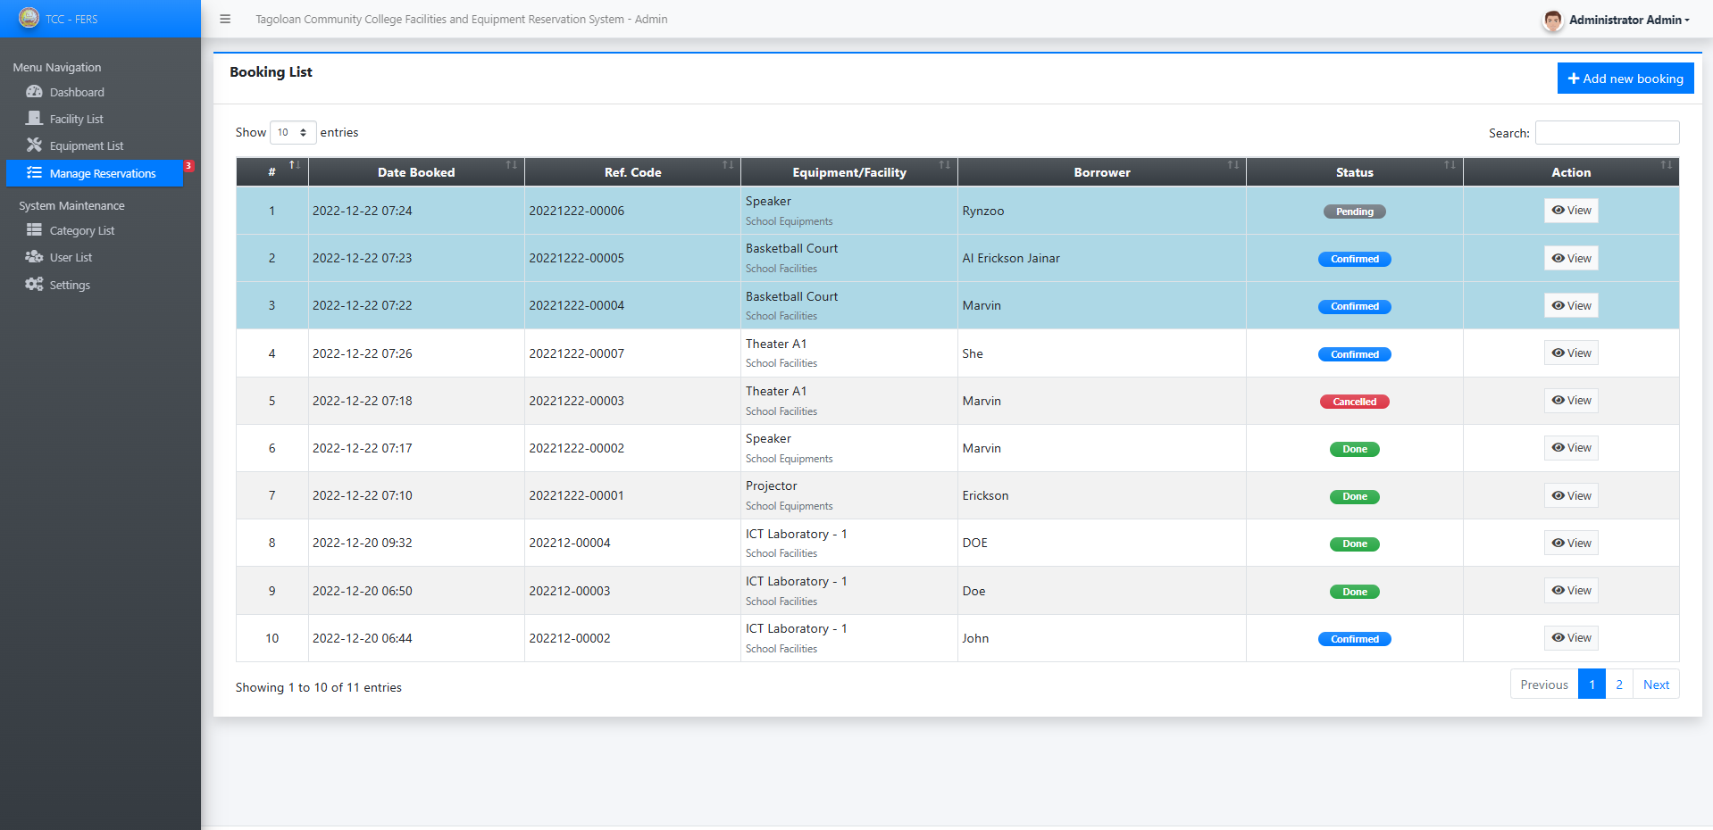Screen dimensions: 1713x830
Task: Open User List page
Action: 71,257
